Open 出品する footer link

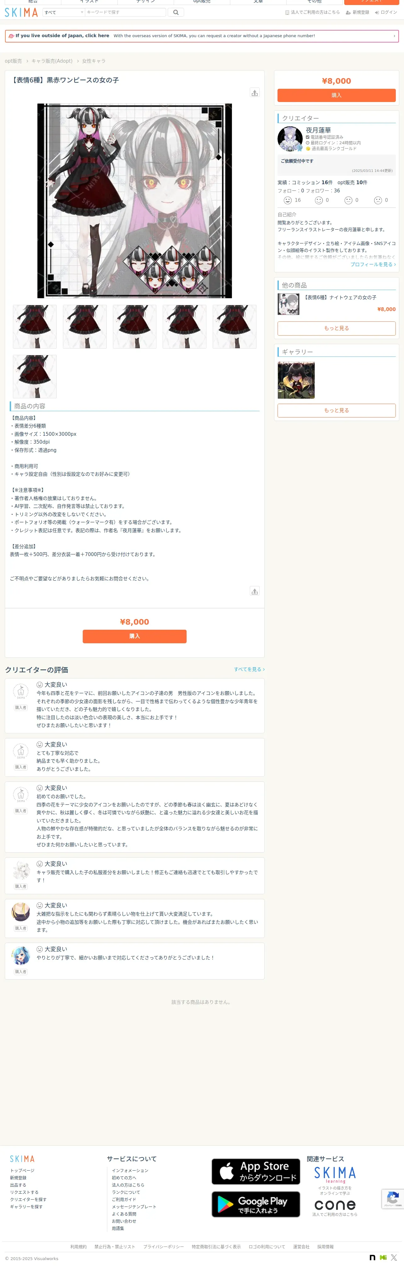[18, 1185]
